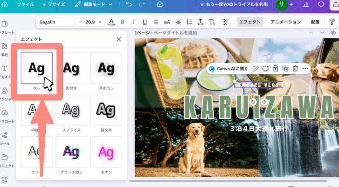Viewport: 339px width, 187px height.
Task: Open transparency checkerboard setting
Action: coord(226,22)
